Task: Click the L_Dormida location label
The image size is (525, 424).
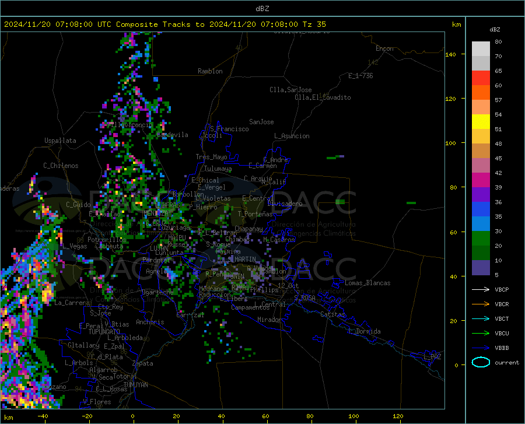Action: pos(364,331)
